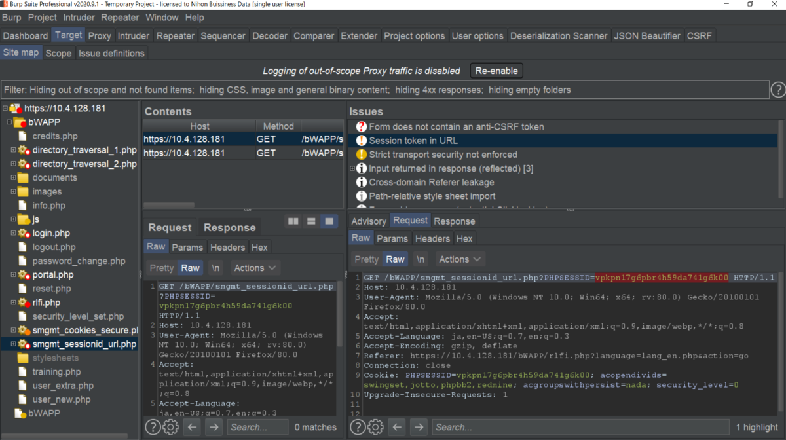
Task: Open the Scope sub-tab
Action: tap(58, 53)
